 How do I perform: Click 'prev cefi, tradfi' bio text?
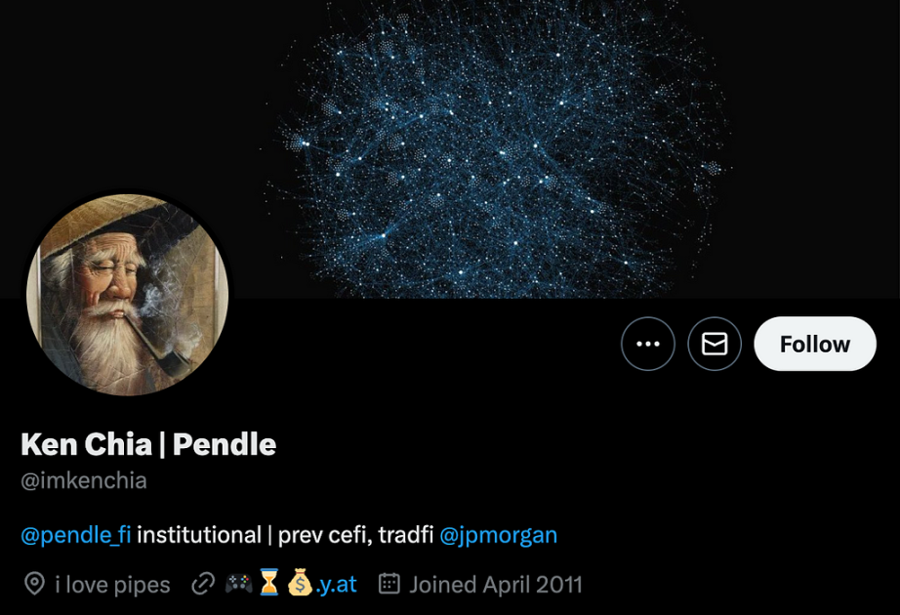click(x=355, y=535)
